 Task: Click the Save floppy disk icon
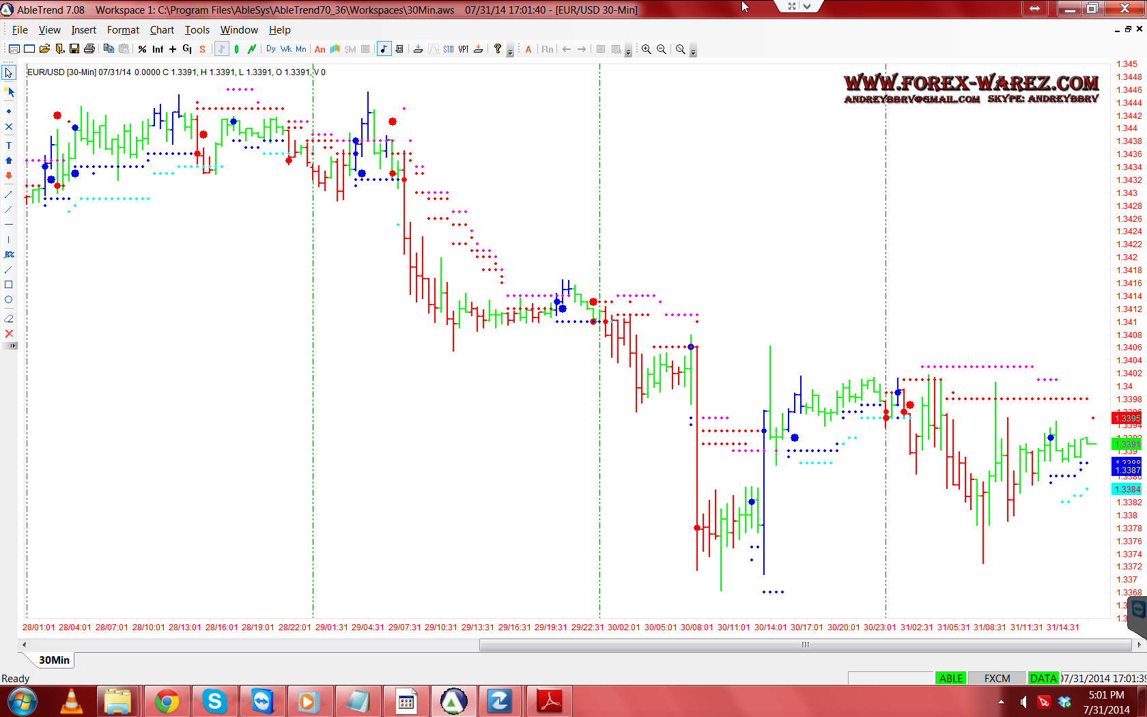click(x=74, y=49)
